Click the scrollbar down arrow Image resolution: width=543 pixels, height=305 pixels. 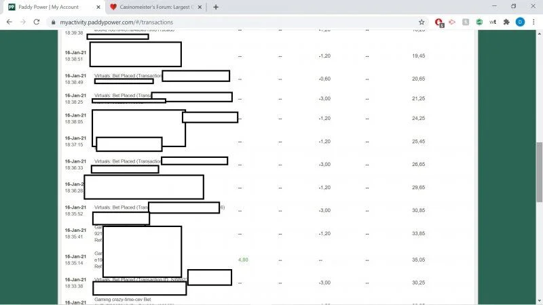tap(540, 301)
